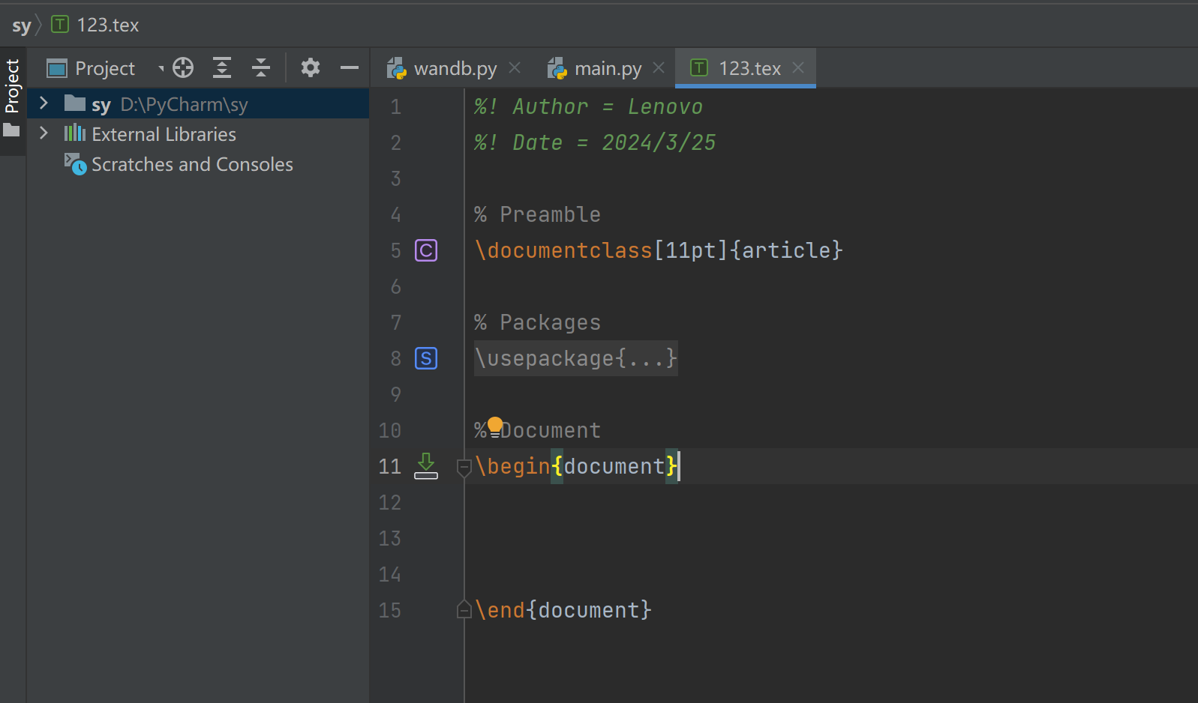The height and width of the screenshot is (703, 1198).
Task: Select Scratches and Consoles
Action: pyautogui.click(x=192, y=164)
